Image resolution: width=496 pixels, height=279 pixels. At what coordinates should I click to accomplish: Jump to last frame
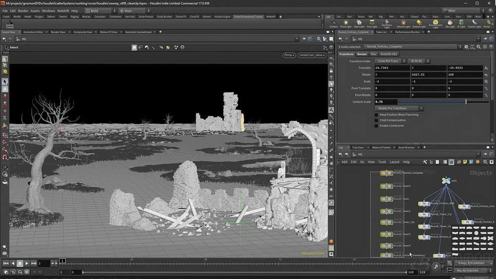pyautogui.click(x=34, y=263)
